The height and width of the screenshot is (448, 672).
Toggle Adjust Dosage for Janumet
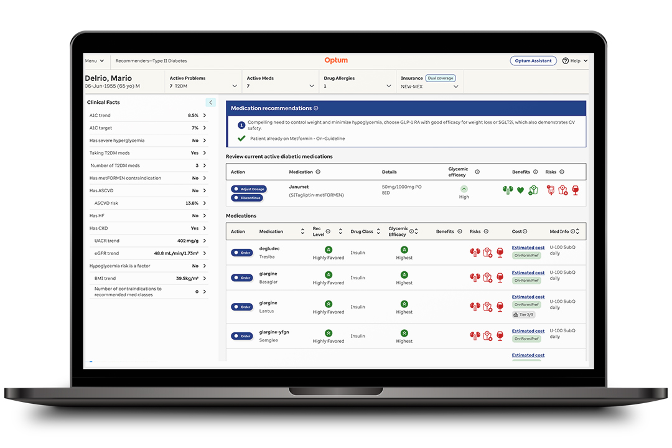[x=248, y=189]
